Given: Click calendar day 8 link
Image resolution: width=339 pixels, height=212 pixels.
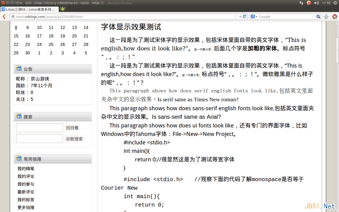Looking at the screenshot, I should click(x=16, y=28).
